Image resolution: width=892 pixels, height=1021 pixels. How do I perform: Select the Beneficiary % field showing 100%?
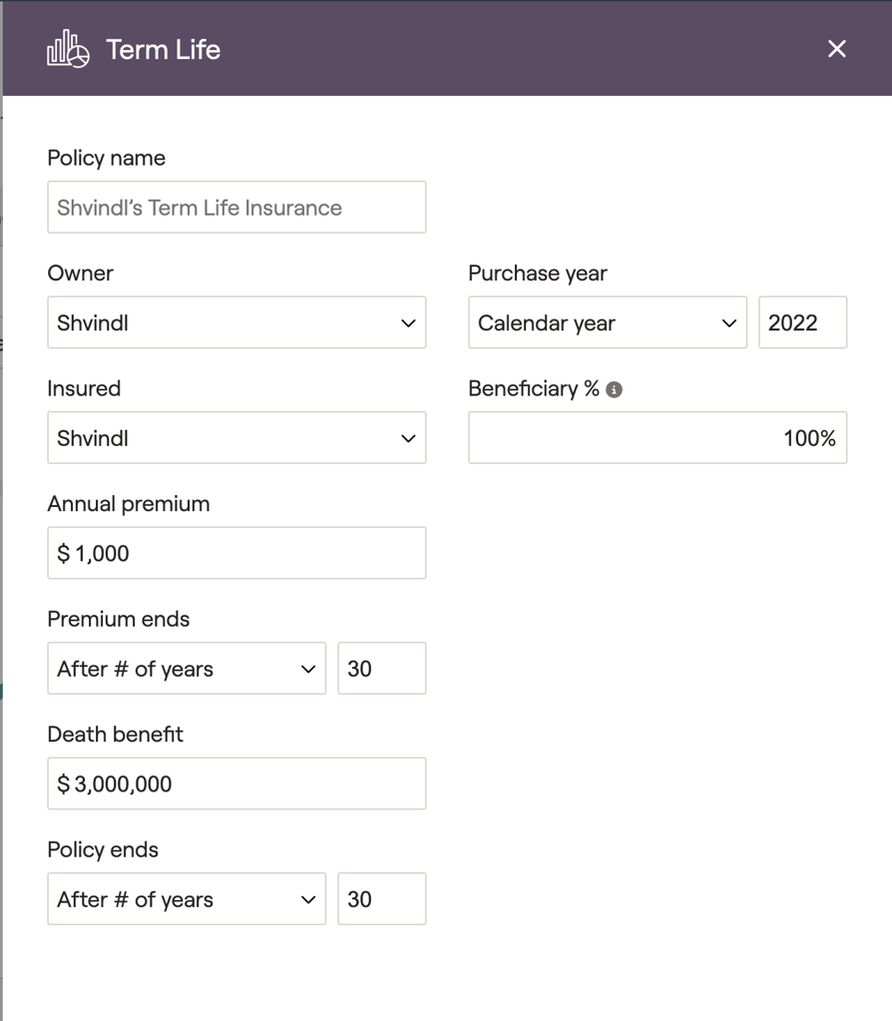pyautogui.click(x=658, y=438)
